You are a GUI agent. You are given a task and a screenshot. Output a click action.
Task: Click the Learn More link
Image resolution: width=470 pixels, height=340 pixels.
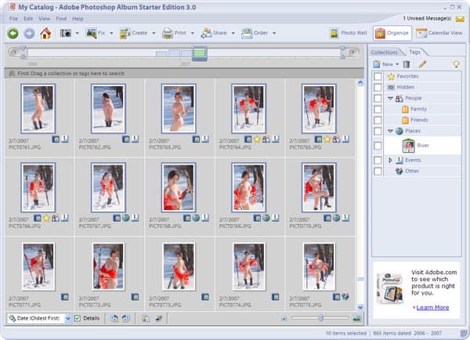tap(432, 307)
